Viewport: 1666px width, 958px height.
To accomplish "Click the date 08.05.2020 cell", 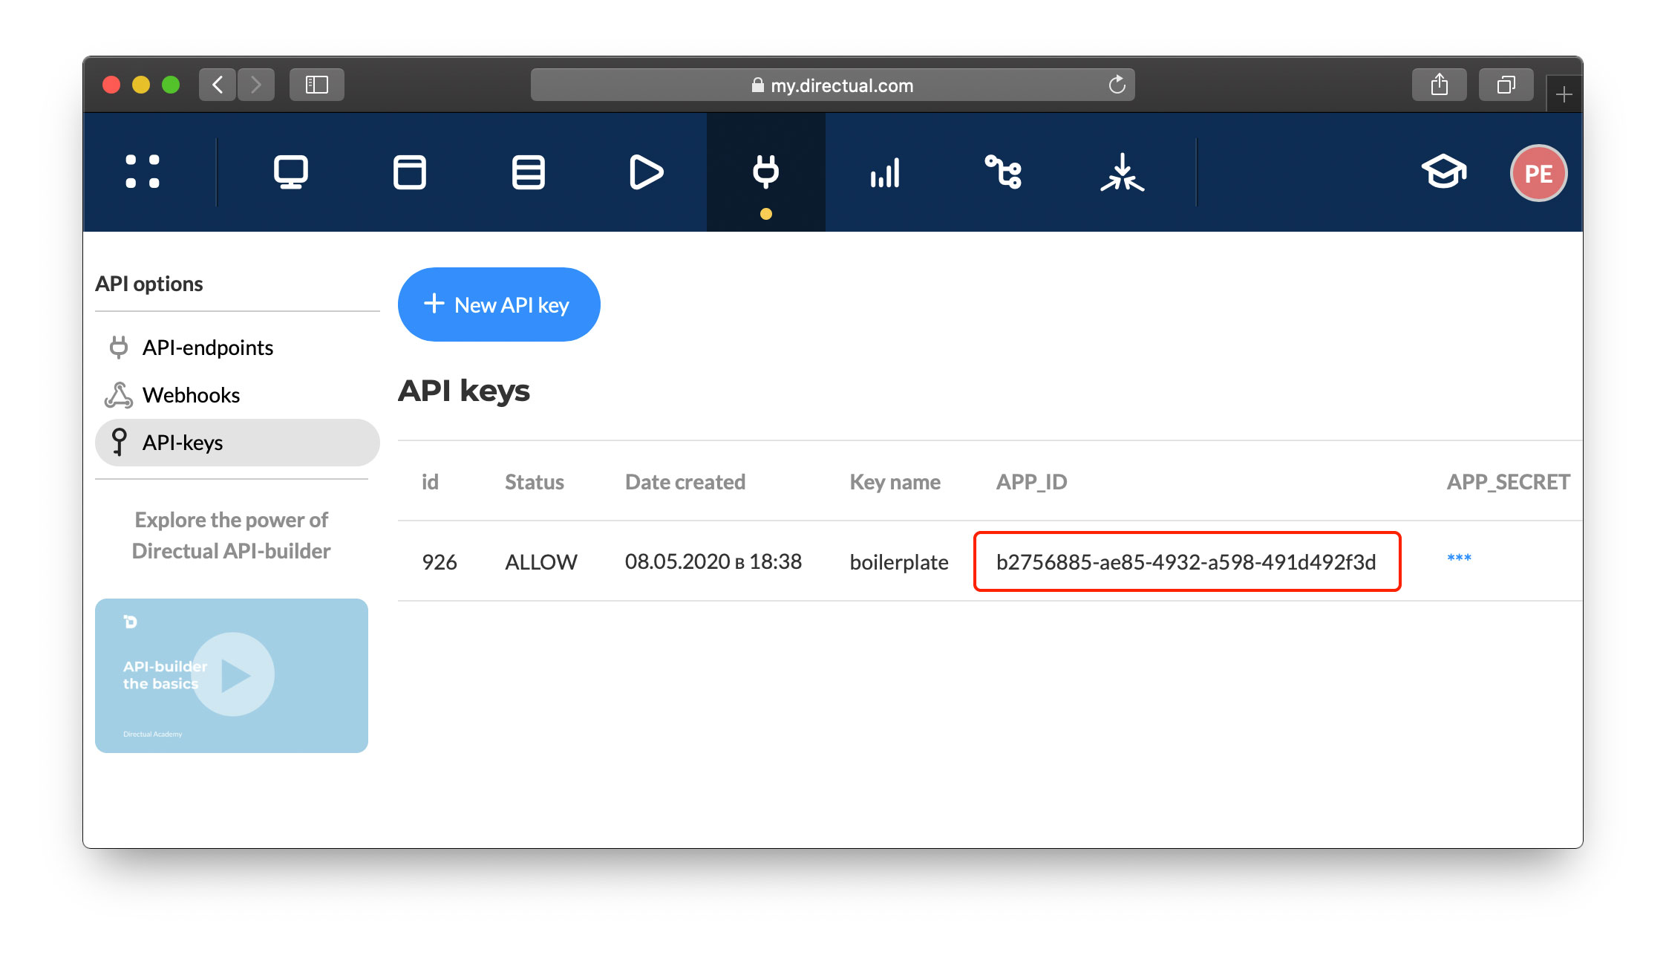I will pos(713,561).
